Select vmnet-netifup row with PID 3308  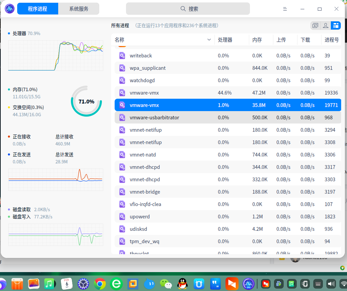(228, 142)
